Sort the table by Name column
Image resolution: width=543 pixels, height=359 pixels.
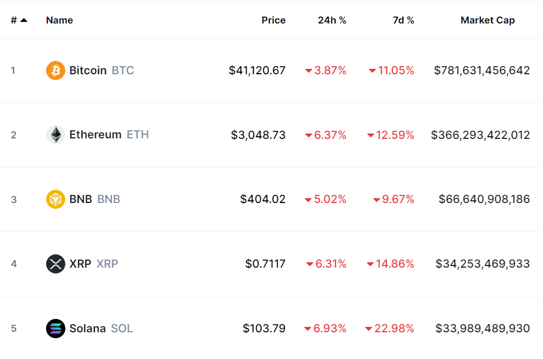coord(59,20)
